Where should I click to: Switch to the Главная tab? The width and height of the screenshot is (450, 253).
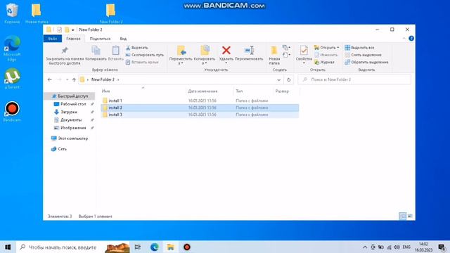pyautogui.click(x=73, y=39)
